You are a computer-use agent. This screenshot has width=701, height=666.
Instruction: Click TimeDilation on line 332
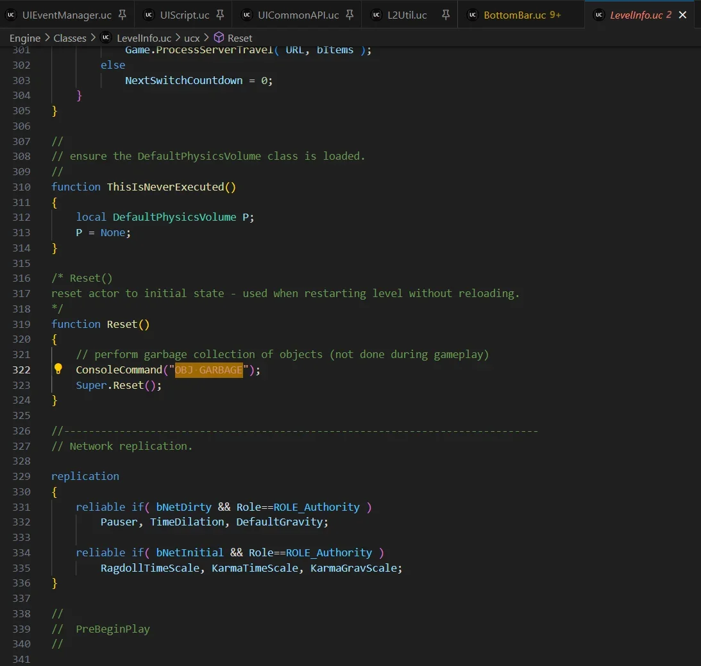tap(187, 522)
